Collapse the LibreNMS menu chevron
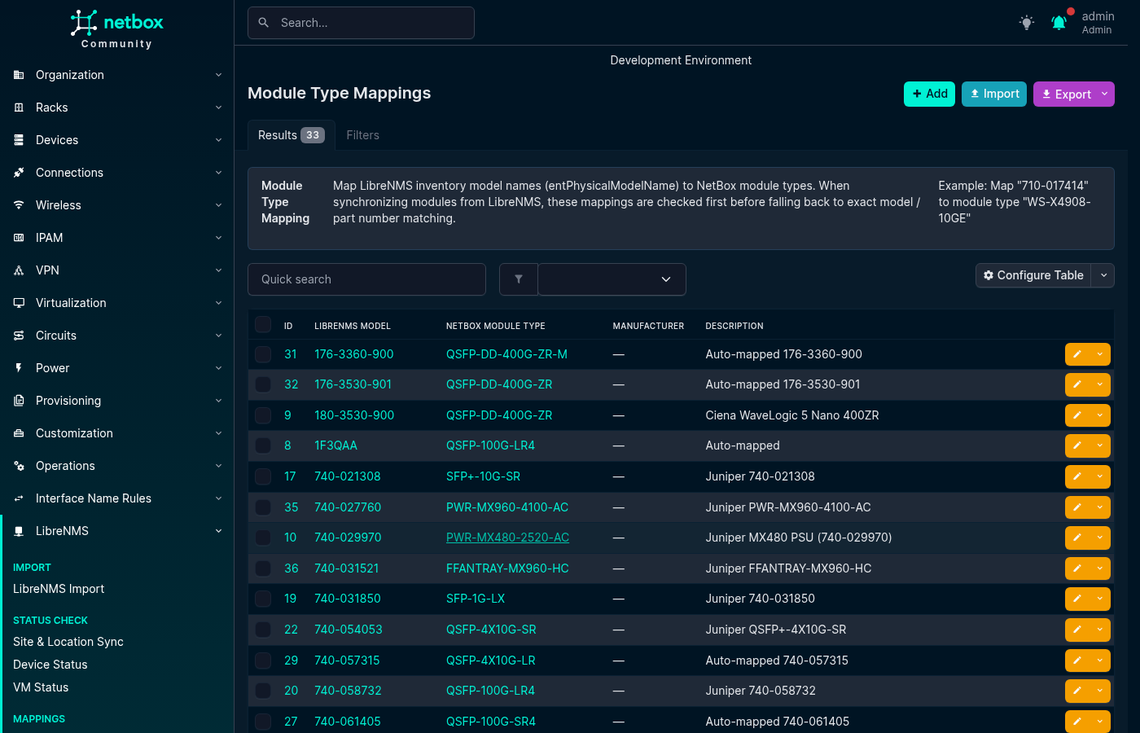The image size is (1140, 733). pyautogui.click(x=218, y=531)
